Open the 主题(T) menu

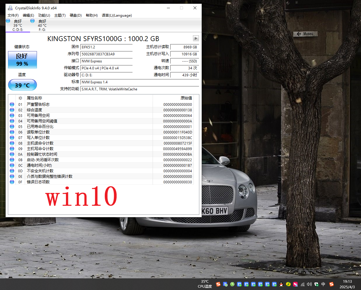60,15
